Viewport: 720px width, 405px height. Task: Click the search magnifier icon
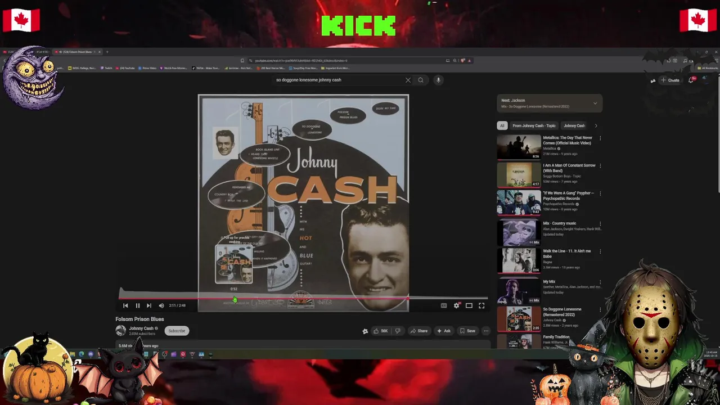(420, 80)
